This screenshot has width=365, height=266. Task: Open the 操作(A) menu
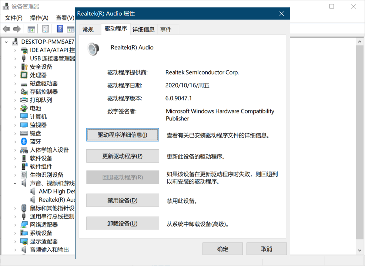pyautogui.click(x=39, y=18)
